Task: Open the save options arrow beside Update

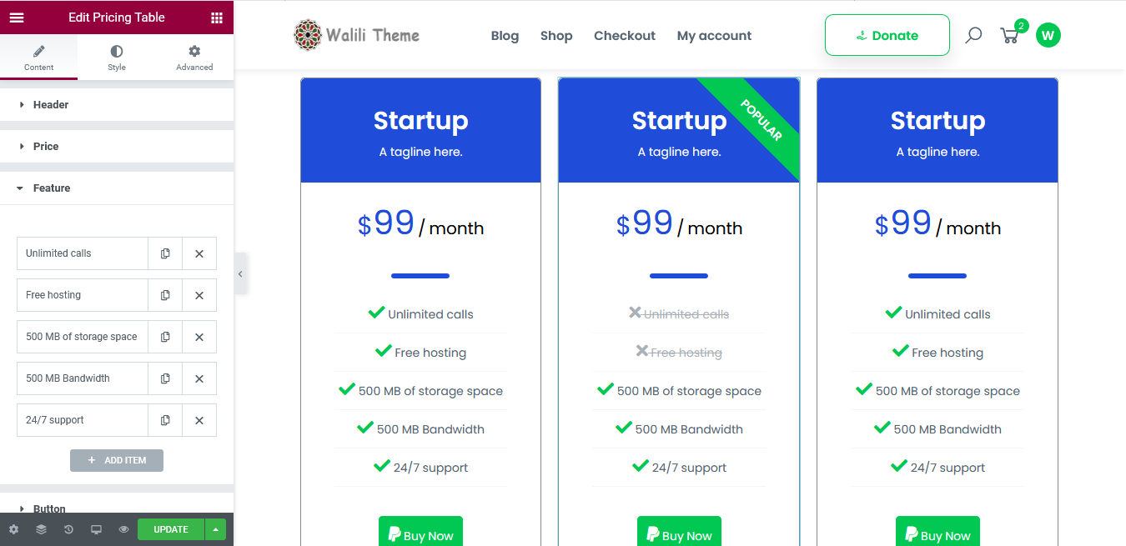Action: pyautogui.click(x=215, y=529)
